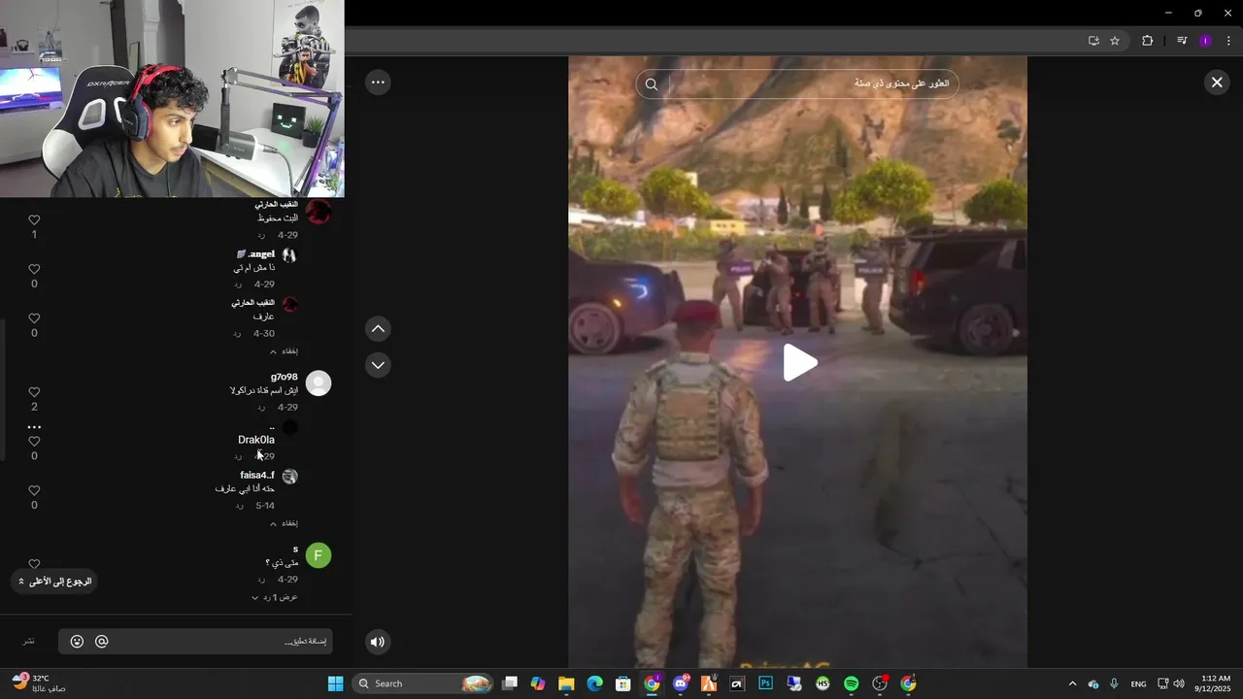
Task: Open Photoshop from the taskbar
Action: pyautogui.click(x=765, y=683)
